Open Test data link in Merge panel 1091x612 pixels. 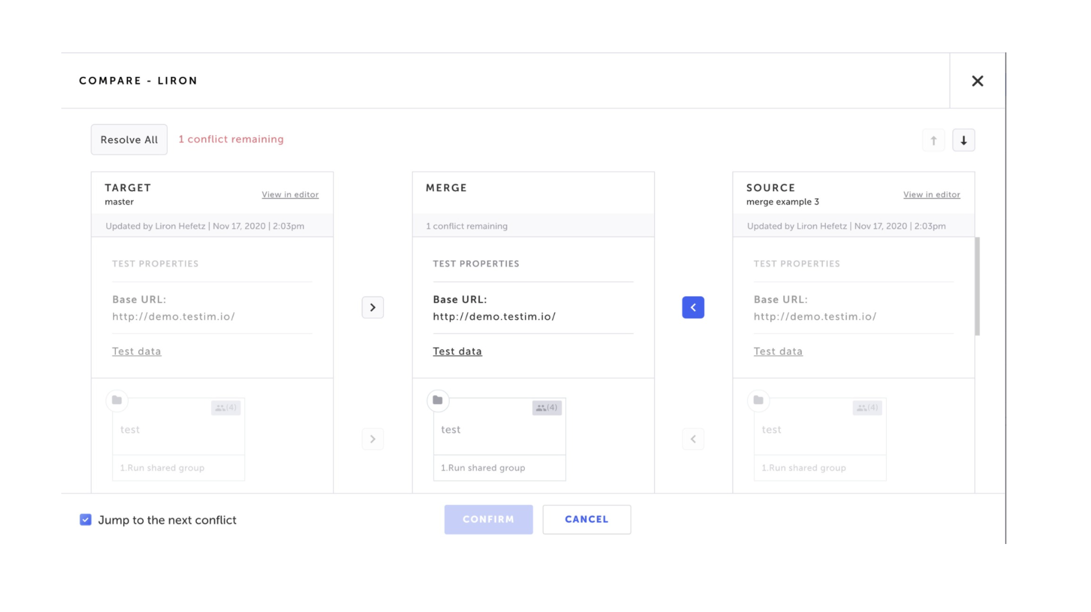point(457,351)
